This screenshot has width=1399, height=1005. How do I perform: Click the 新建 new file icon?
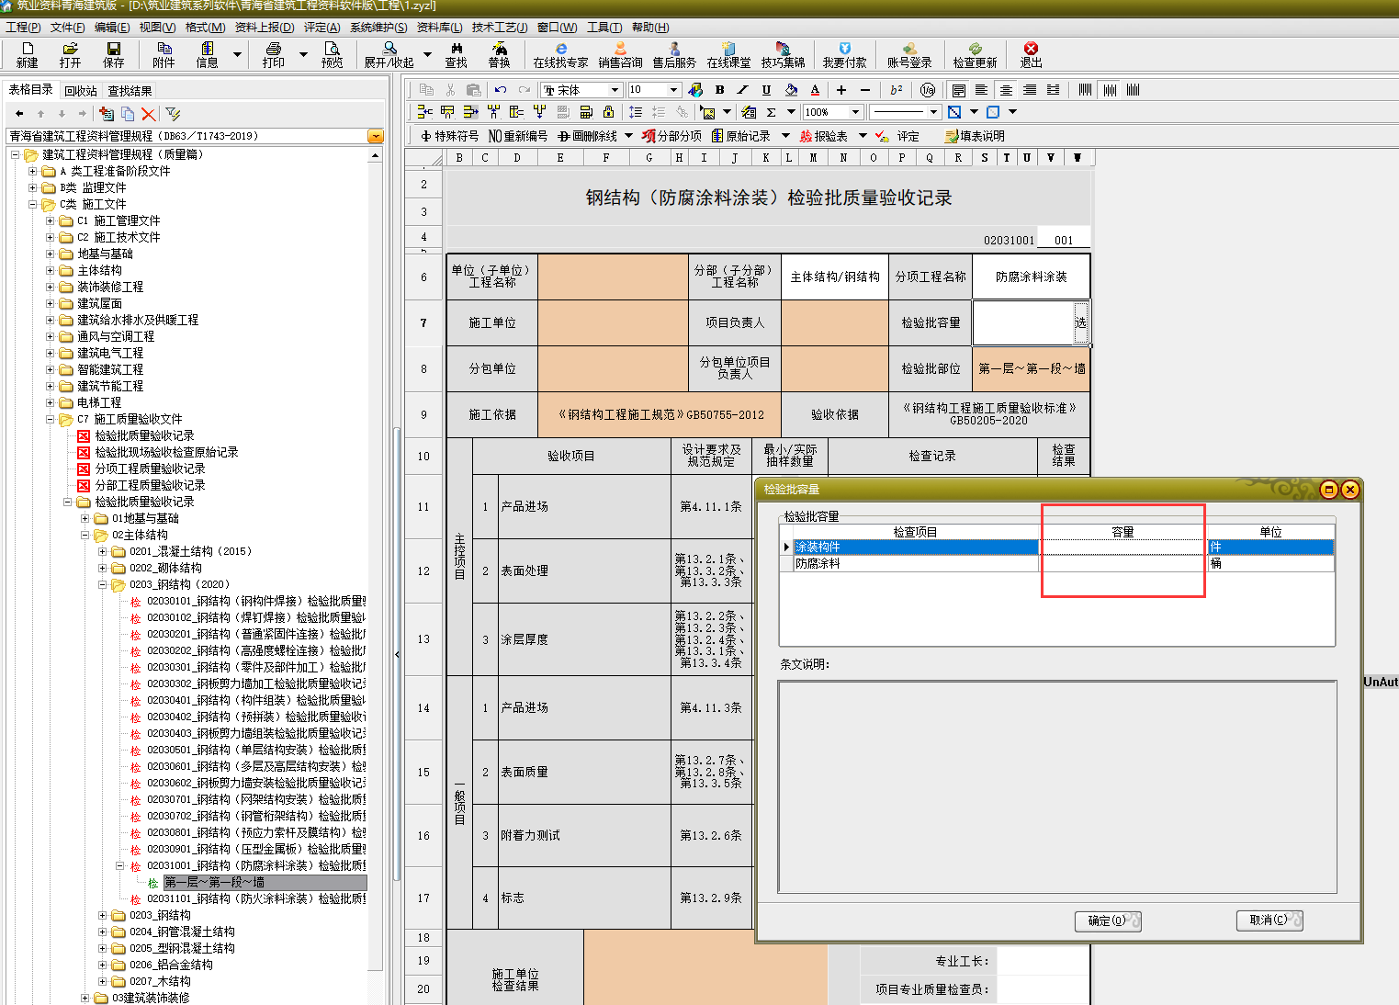pyautogui.click(x=27, y=55)
